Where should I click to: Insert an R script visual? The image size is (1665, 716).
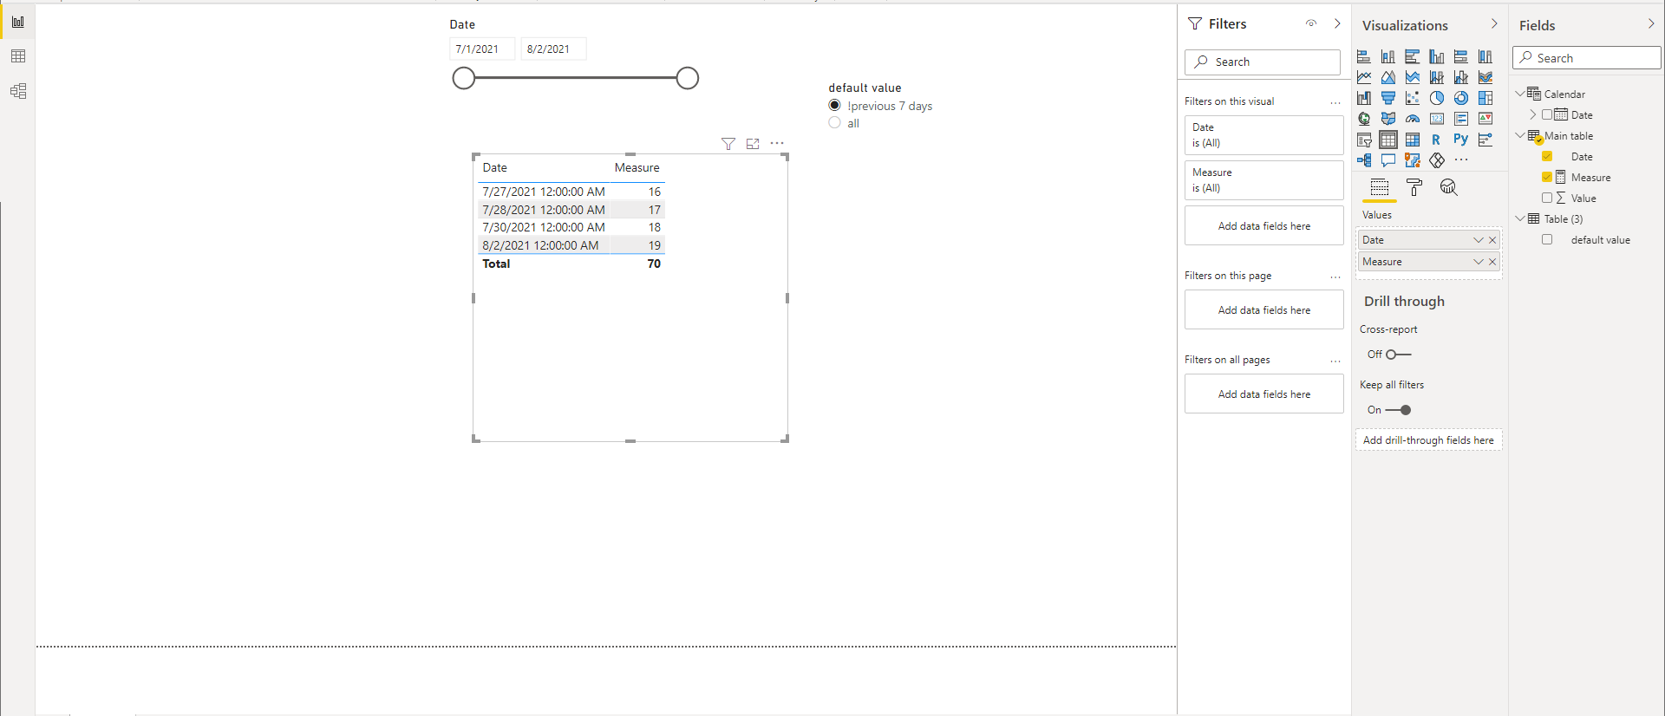[1437, 140]
